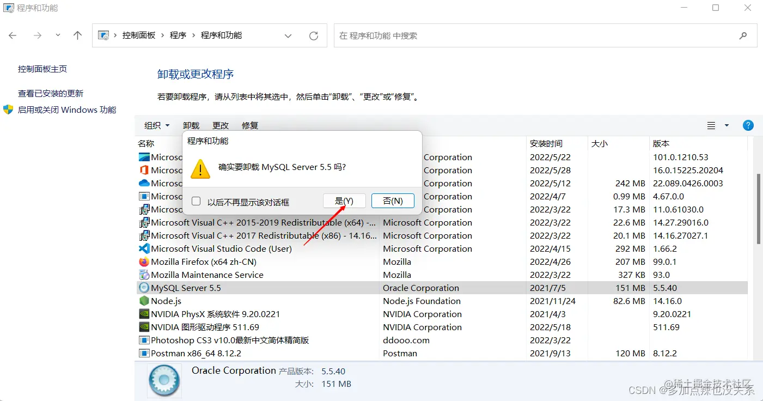Open 启用或关闭 Windows 功能 link
This screenshot has height=401, width=763.
coord(67,110)
